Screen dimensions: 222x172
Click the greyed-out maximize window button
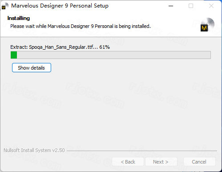(x=191, y=6)
